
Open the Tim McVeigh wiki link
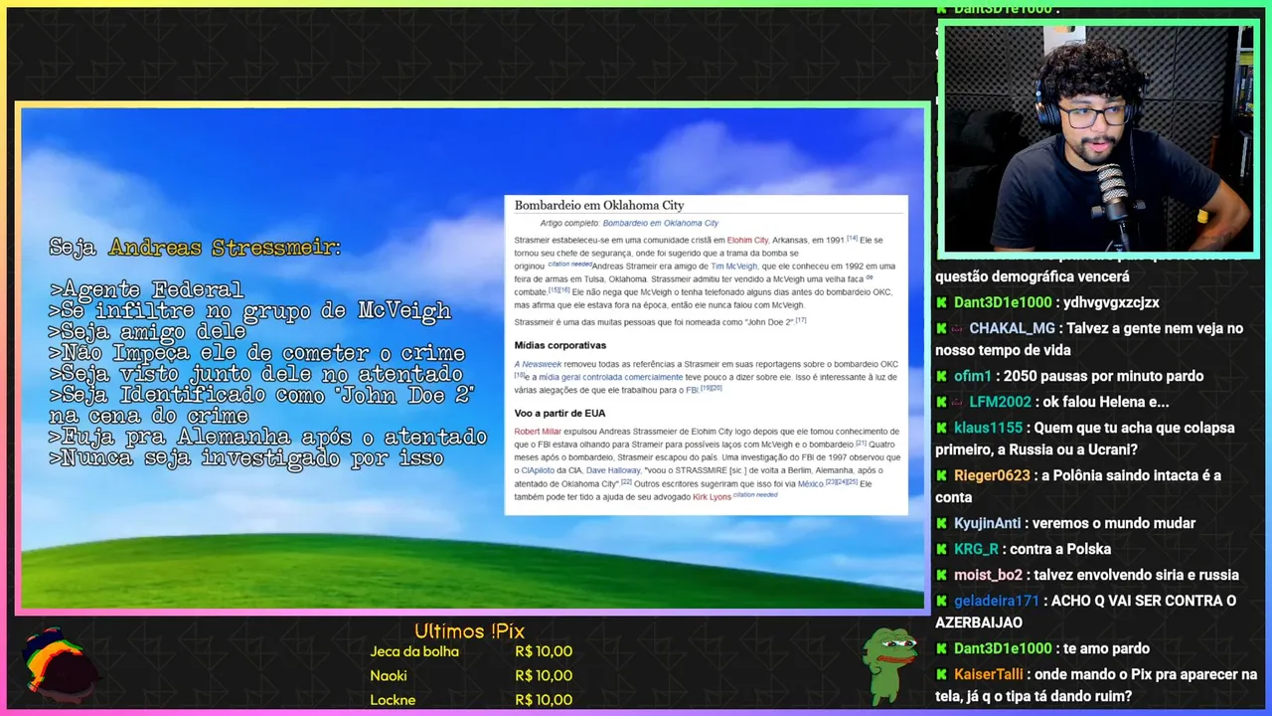pos(733,267)
